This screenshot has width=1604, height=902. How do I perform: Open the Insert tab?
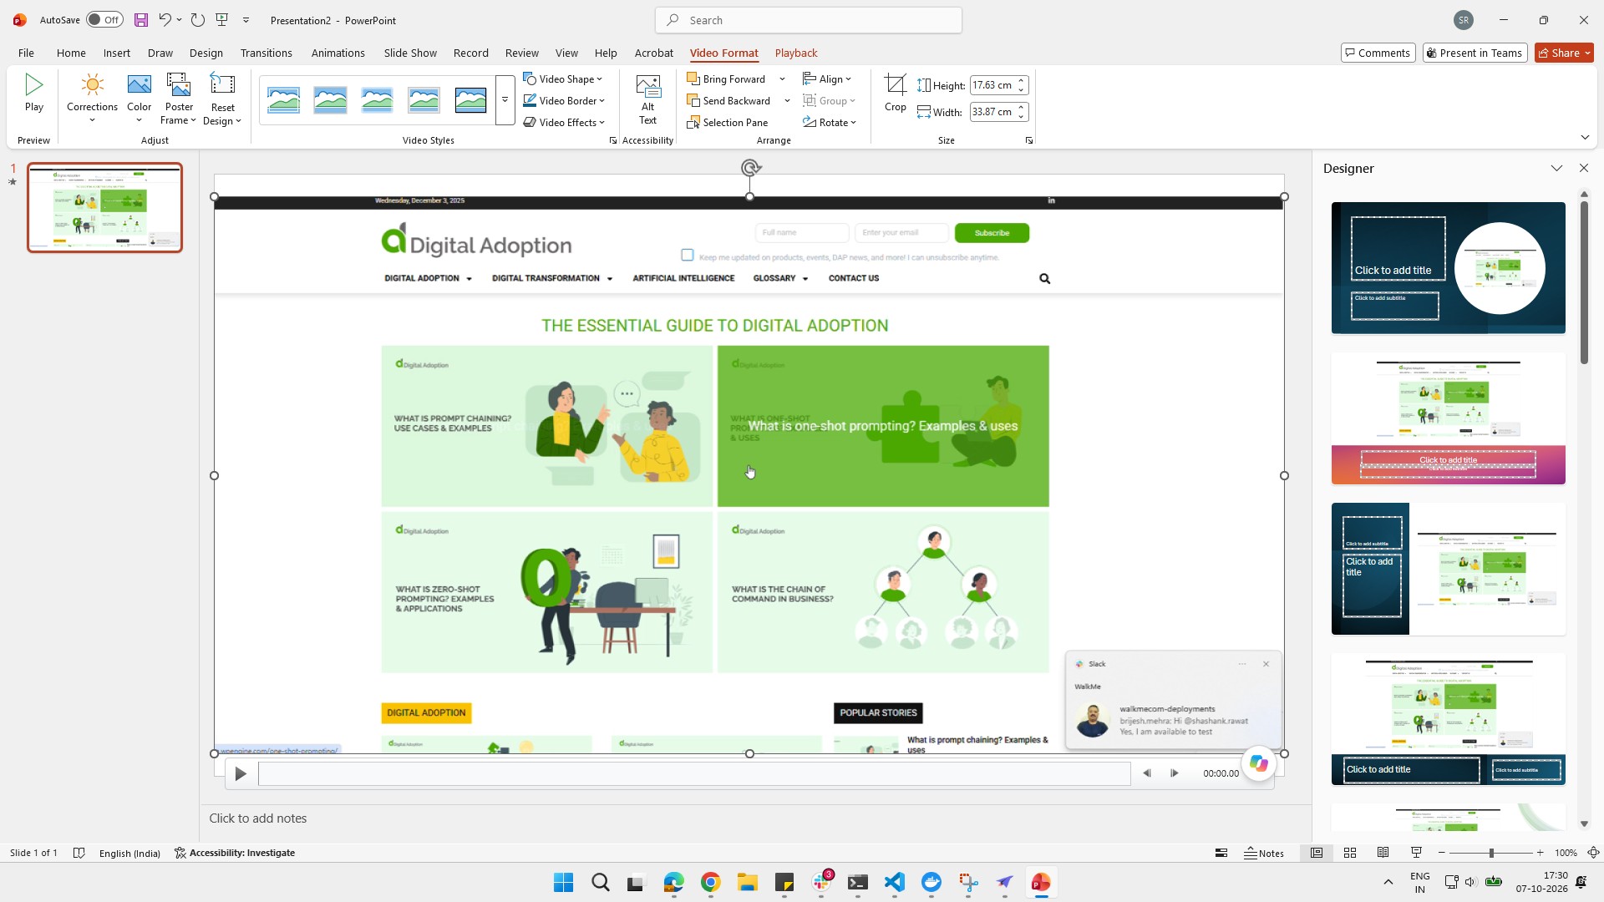[116, 53]
